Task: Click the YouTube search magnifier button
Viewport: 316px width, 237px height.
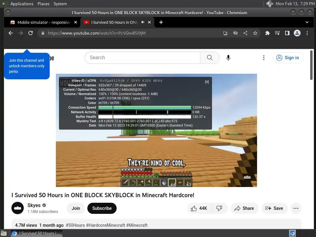Action: pyautogui.click(x=210, y=58)
